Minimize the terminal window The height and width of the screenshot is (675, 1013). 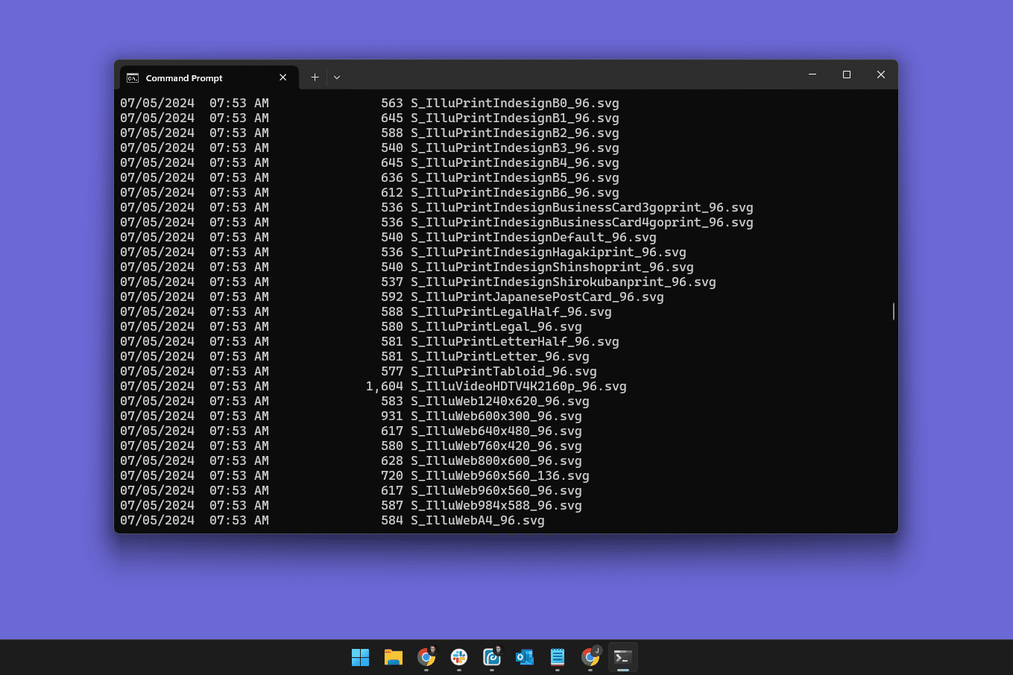point(812,75)
